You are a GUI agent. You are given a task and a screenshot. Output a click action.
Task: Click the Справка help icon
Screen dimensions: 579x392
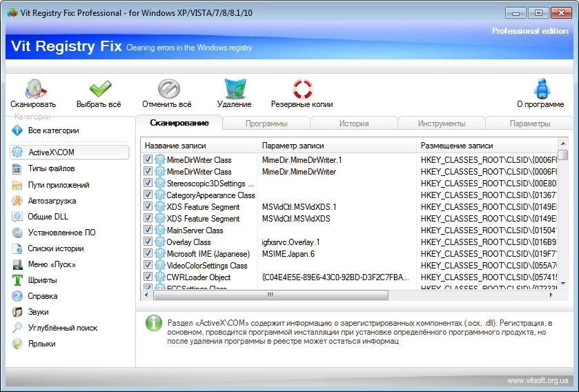coord(17,296)
